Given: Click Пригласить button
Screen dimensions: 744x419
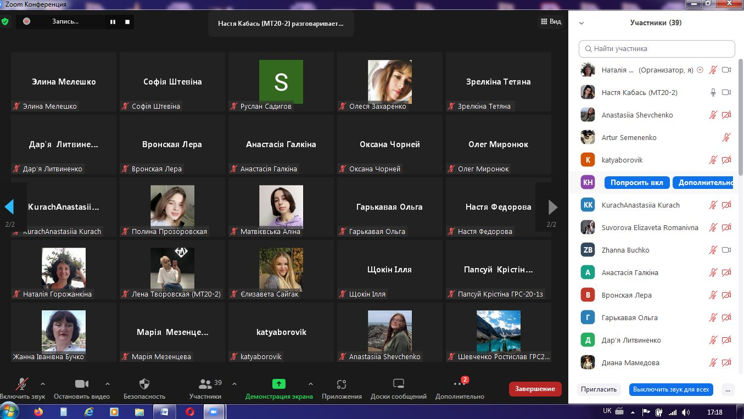Looking at the screenshot, I should [598, 389].
